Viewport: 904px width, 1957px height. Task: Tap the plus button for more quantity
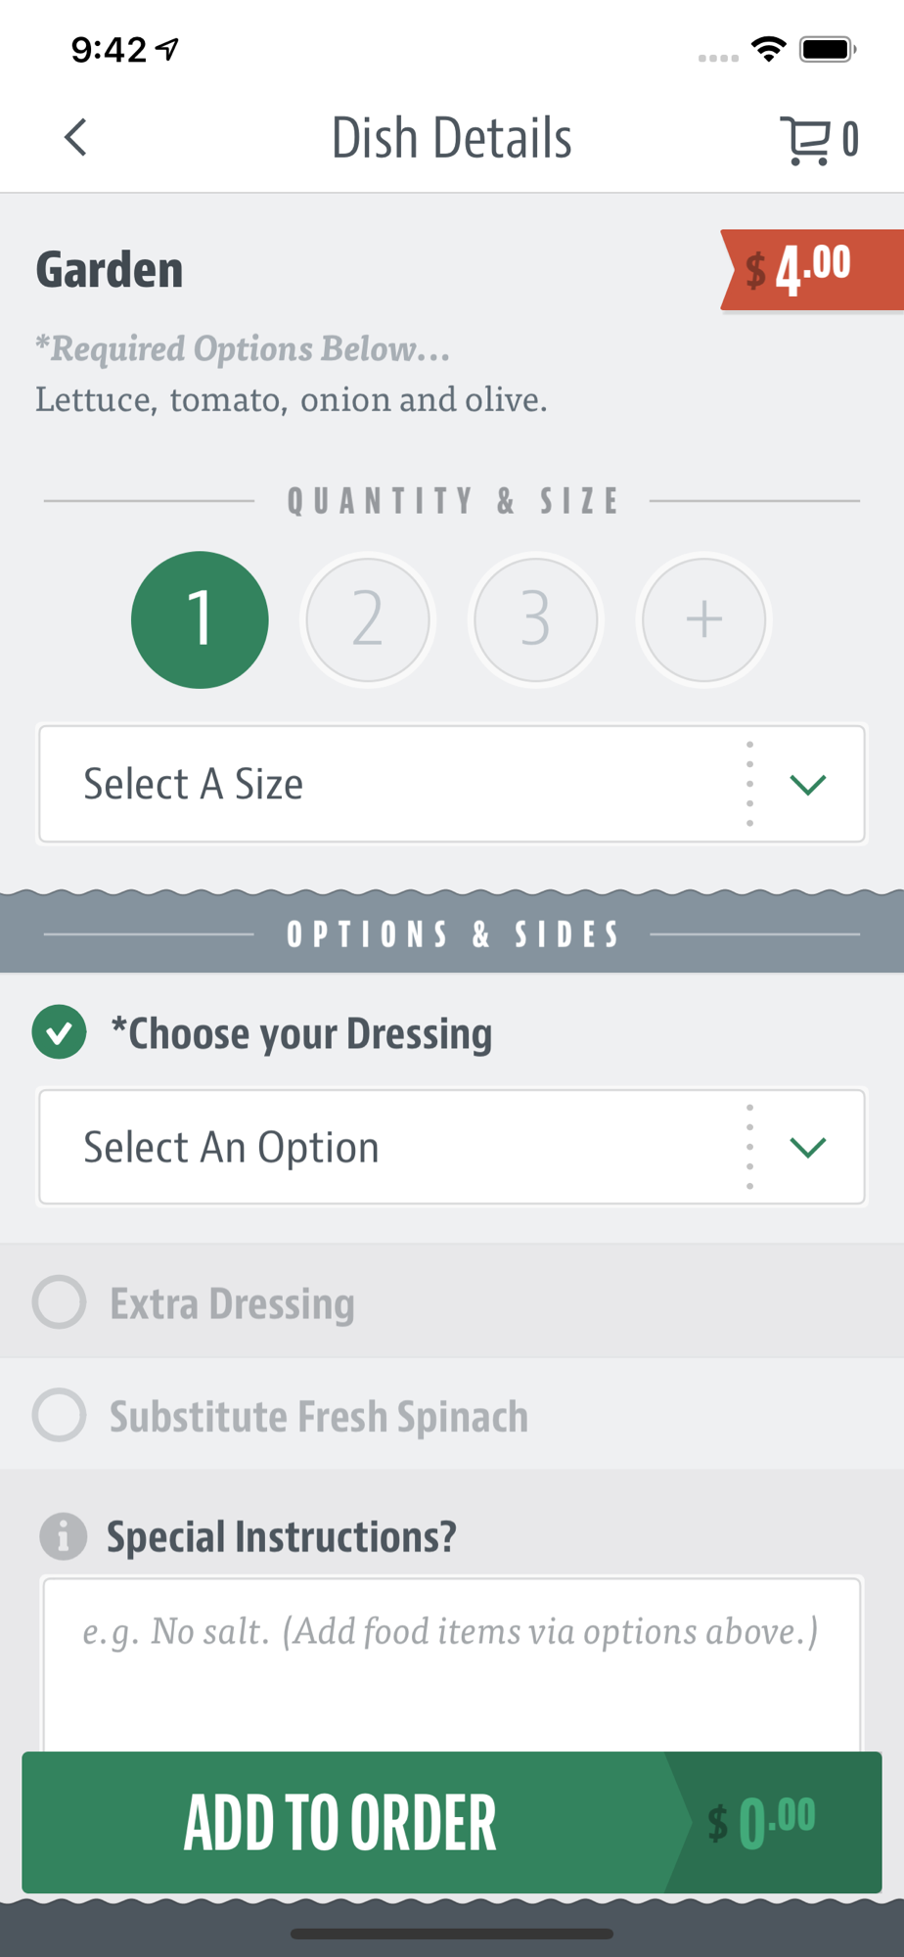click(704, 619)
